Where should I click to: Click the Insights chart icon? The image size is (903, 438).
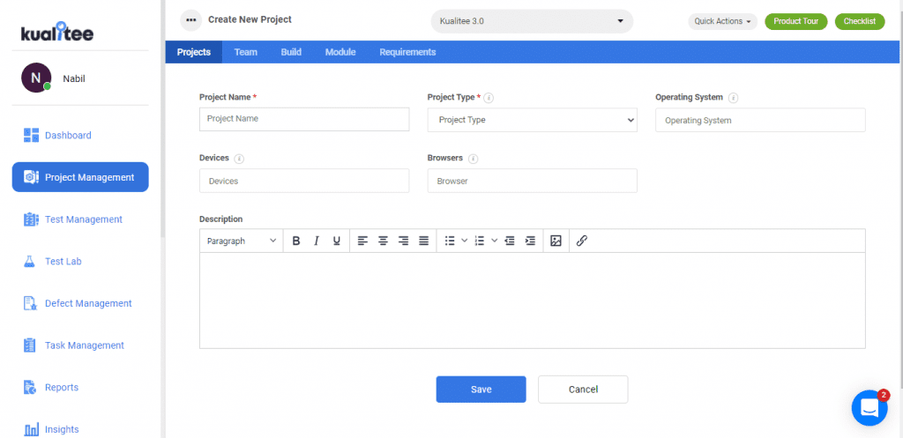(31, 429)
